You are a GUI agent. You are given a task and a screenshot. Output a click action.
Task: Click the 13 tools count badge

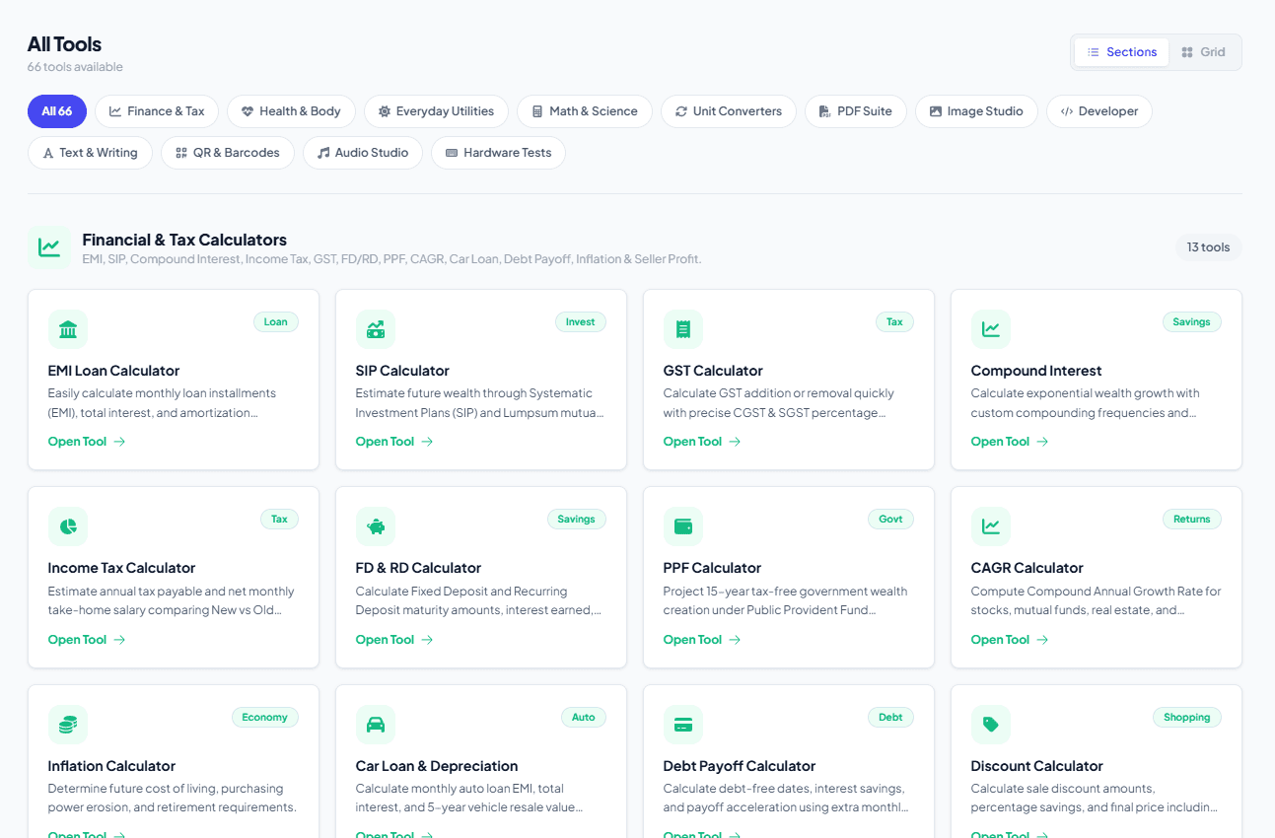pyautogui.click(x=1208, y=247)
